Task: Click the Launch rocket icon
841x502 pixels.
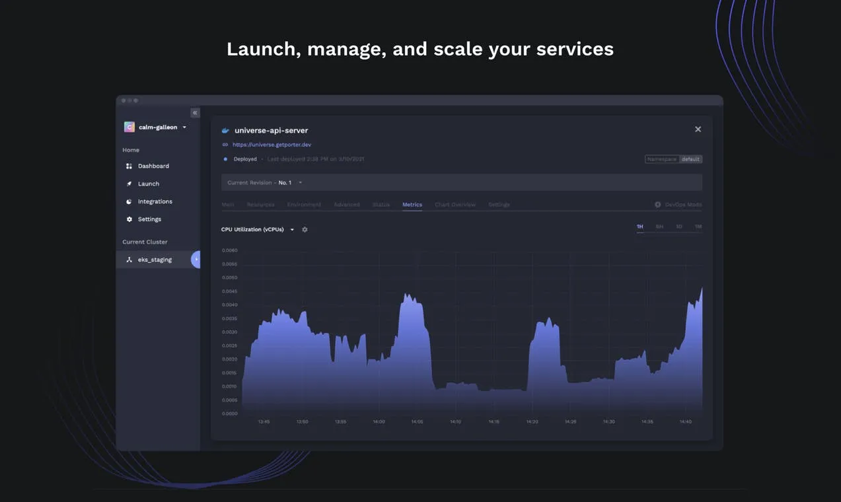Action: [129, 184]
